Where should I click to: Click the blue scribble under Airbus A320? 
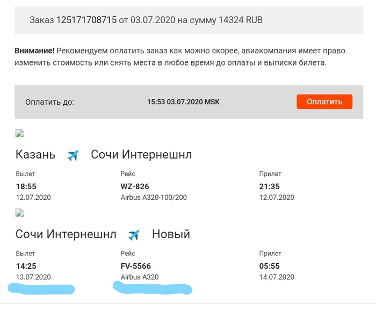153,289
